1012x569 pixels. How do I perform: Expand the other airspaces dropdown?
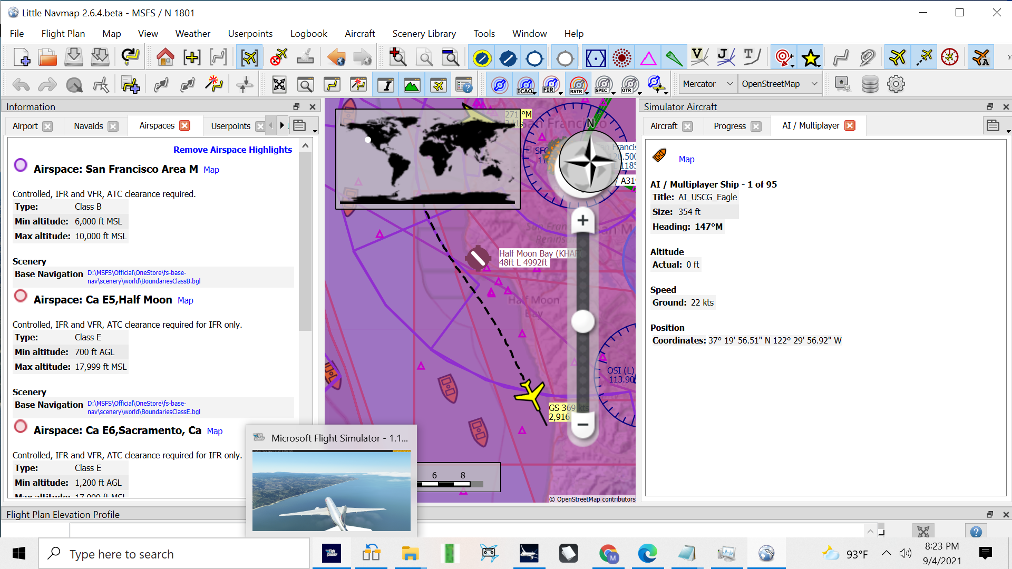[639, 93]
